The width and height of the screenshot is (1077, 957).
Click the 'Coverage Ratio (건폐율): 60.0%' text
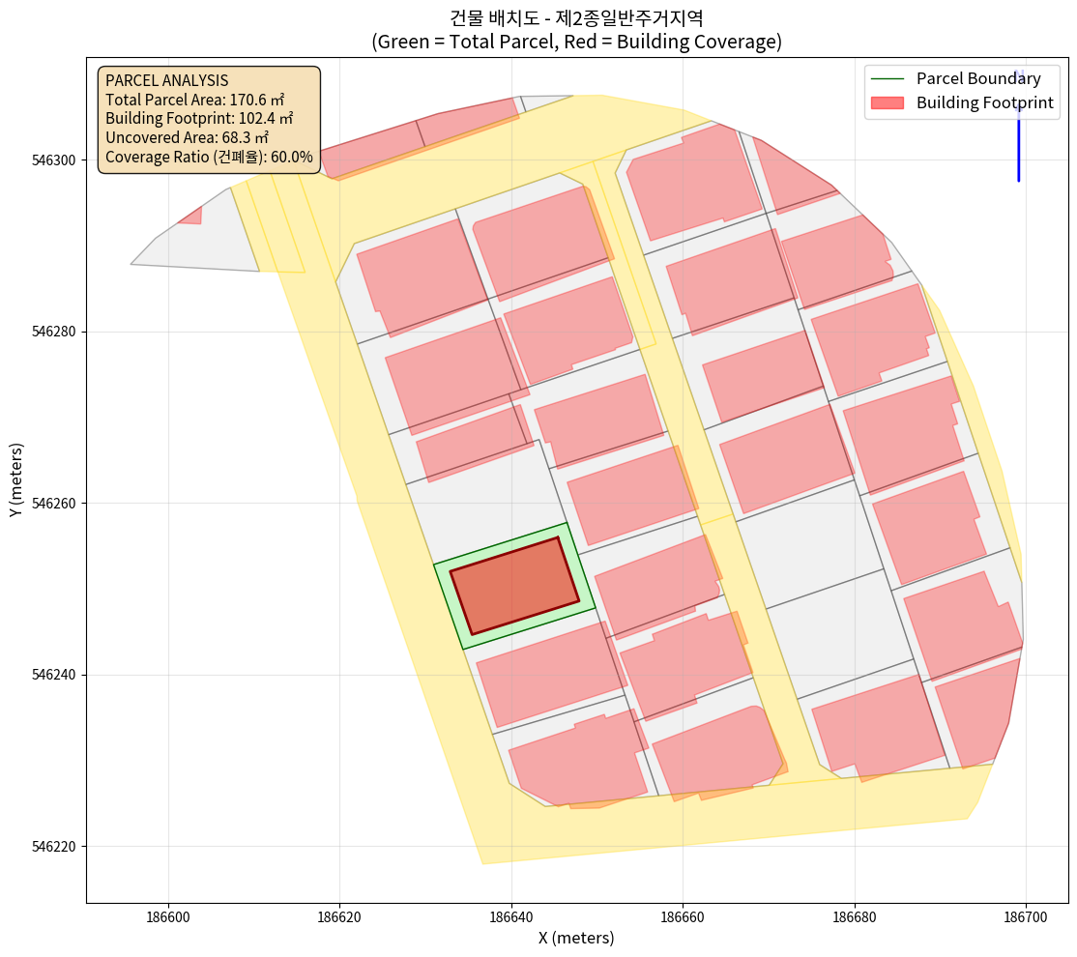(x=209, y=157)
